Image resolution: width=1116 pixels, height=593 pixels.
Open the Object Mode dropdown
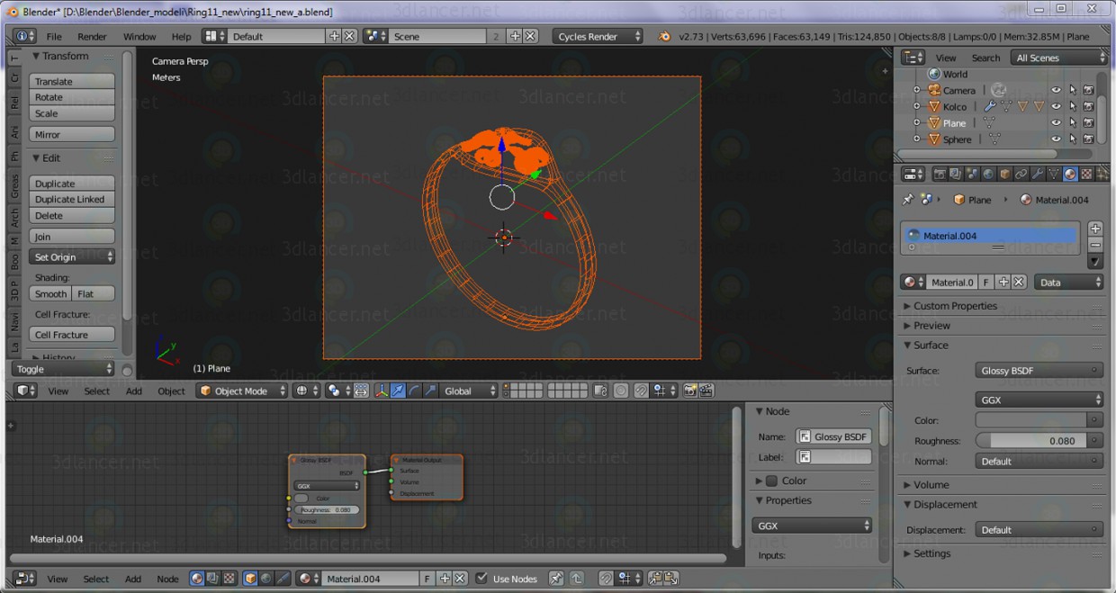[242, 391]
